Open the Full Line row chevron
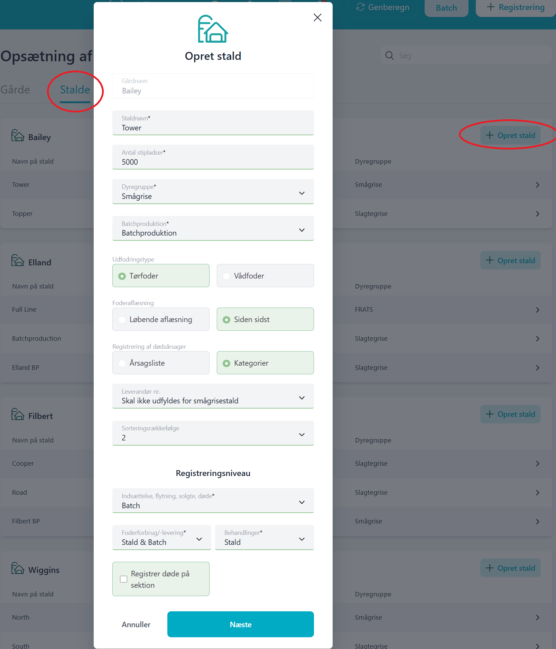This screenshot has width=556, height=649. tap(537, 310)
